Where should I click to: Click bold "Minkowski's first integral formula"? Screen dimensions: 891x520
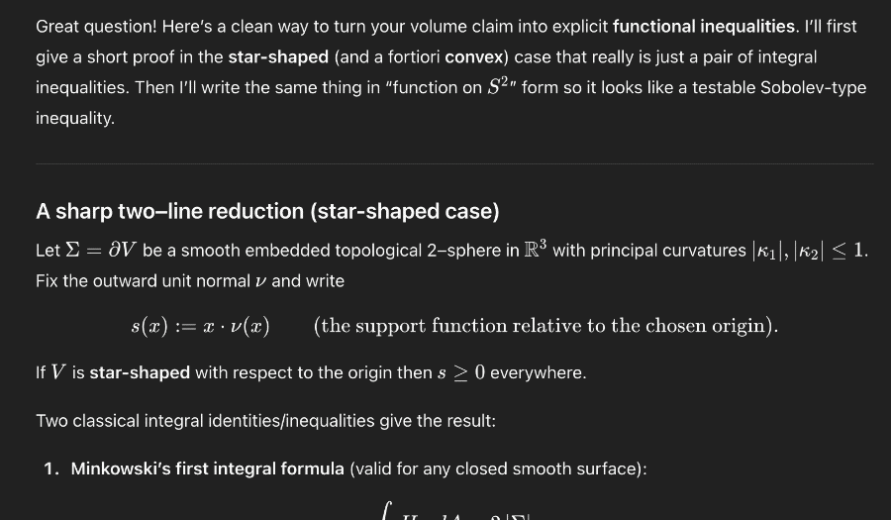click(x=208, y=468)
